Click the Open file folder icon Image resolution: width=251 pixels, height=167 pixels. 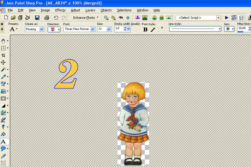(x=13, y=18)
